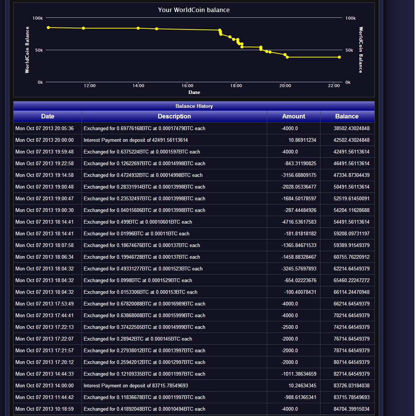Image resolution: width=416 pixels, height=416 pixels.
Task: Click the Balance History table title
Action: (x=194, y=106)
